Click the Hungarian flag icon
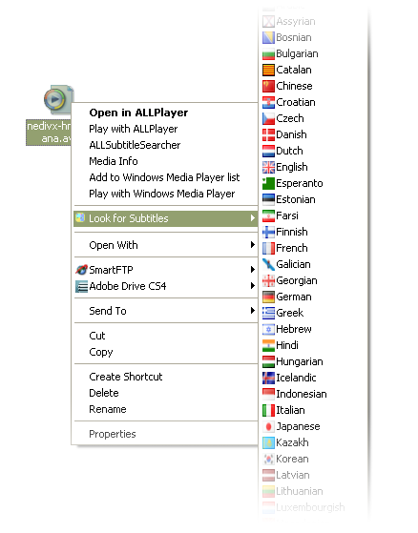 [x=268, y=361]
